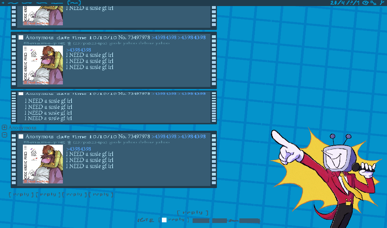The width and height of the screenshot is (387, 228).
Task: Click the second [reply] button below the posts
Action: coord(48,195)
